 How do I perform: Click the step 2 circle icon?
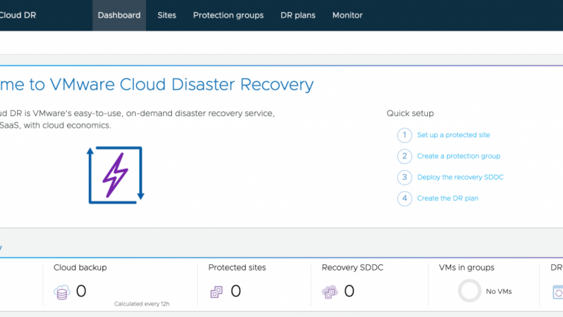click(x=405, y=156)
